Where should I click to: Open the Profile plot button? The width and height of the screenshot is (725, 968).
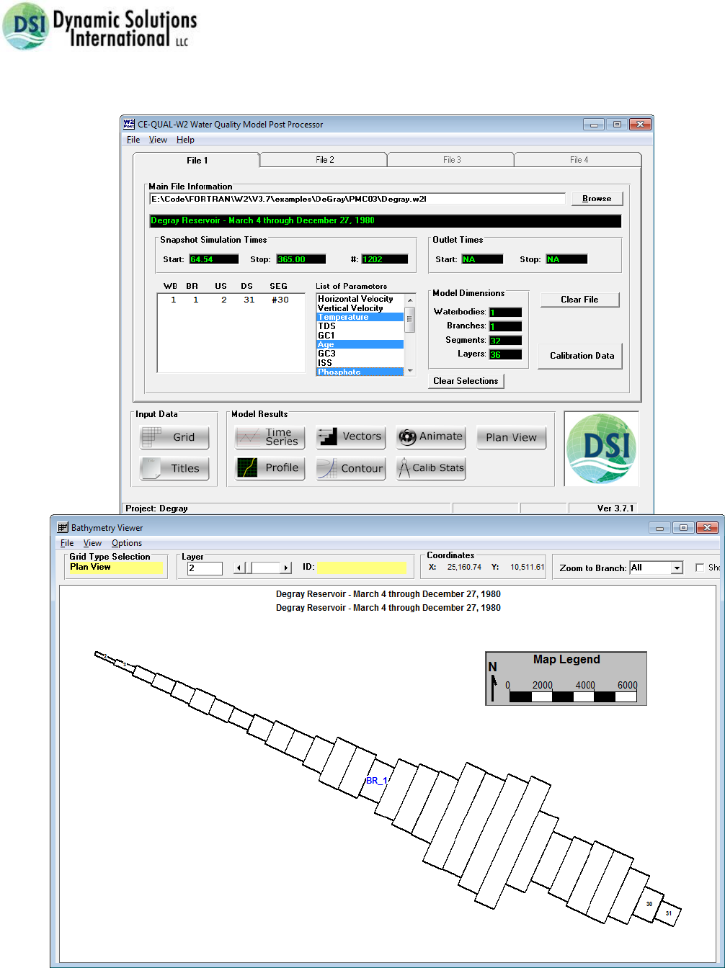click(270, 468)
